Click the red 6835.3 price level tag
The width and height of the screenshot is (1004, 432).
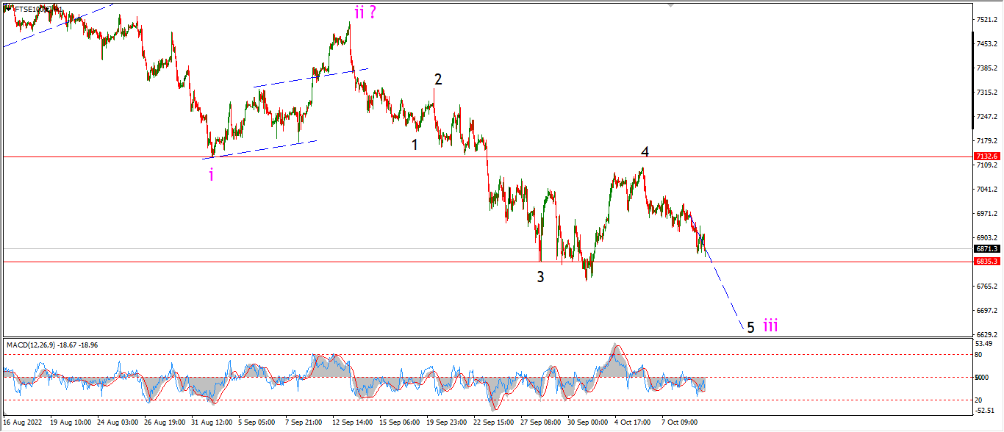985,261
